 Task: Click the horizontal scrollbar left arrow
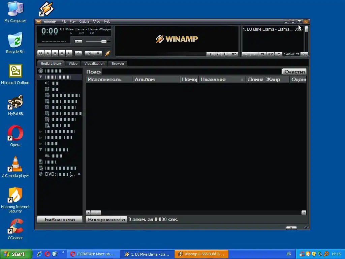[88, 212]
